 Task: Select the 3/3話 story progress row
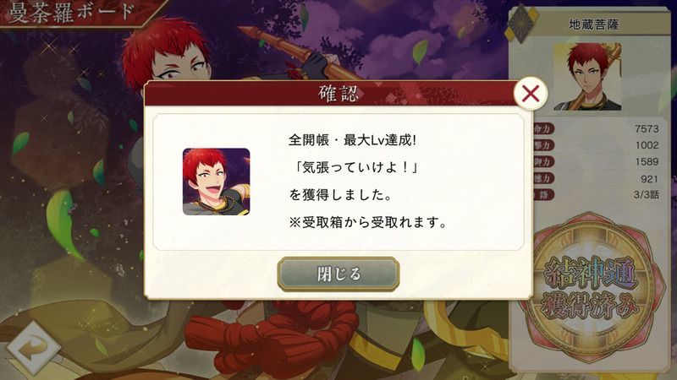coord(596,195)
